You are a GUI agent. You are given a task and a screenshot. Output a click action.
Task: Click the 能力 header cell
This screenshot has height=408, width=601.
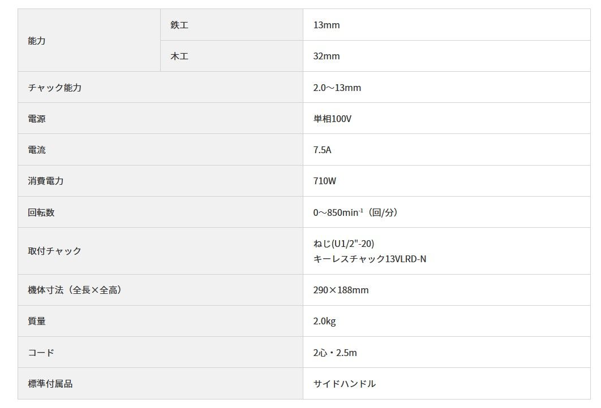pyautogui.click(x=89, y=40)
